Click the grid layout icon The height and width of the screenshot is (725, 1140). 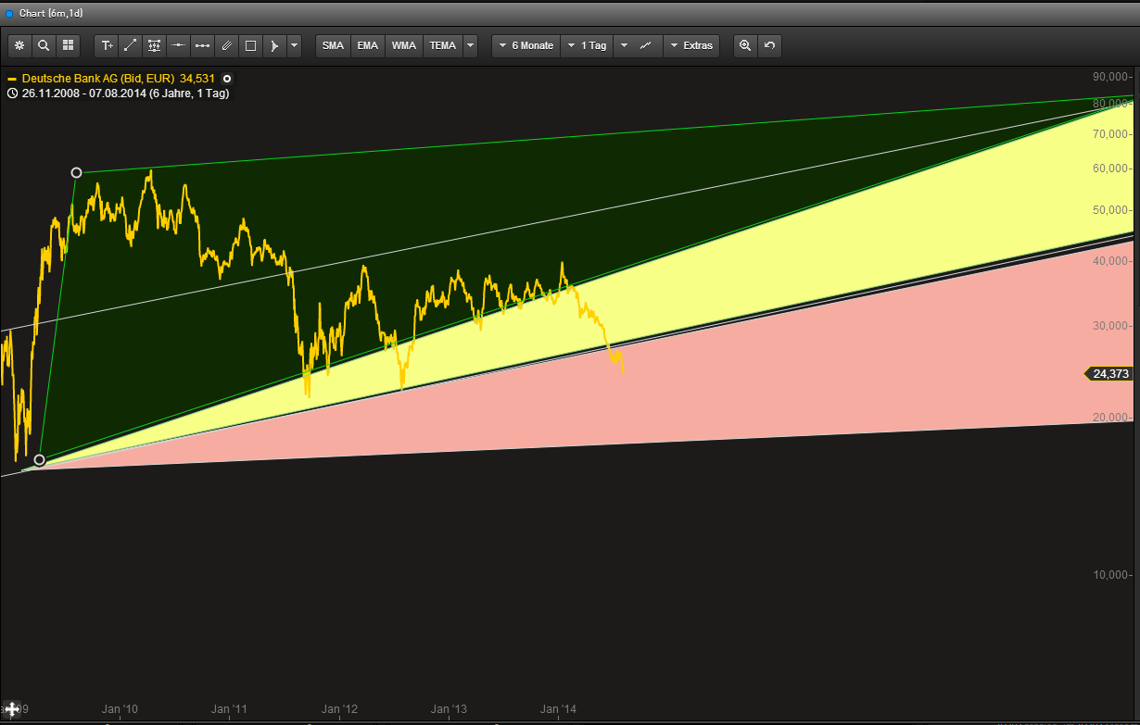(67, 44)
